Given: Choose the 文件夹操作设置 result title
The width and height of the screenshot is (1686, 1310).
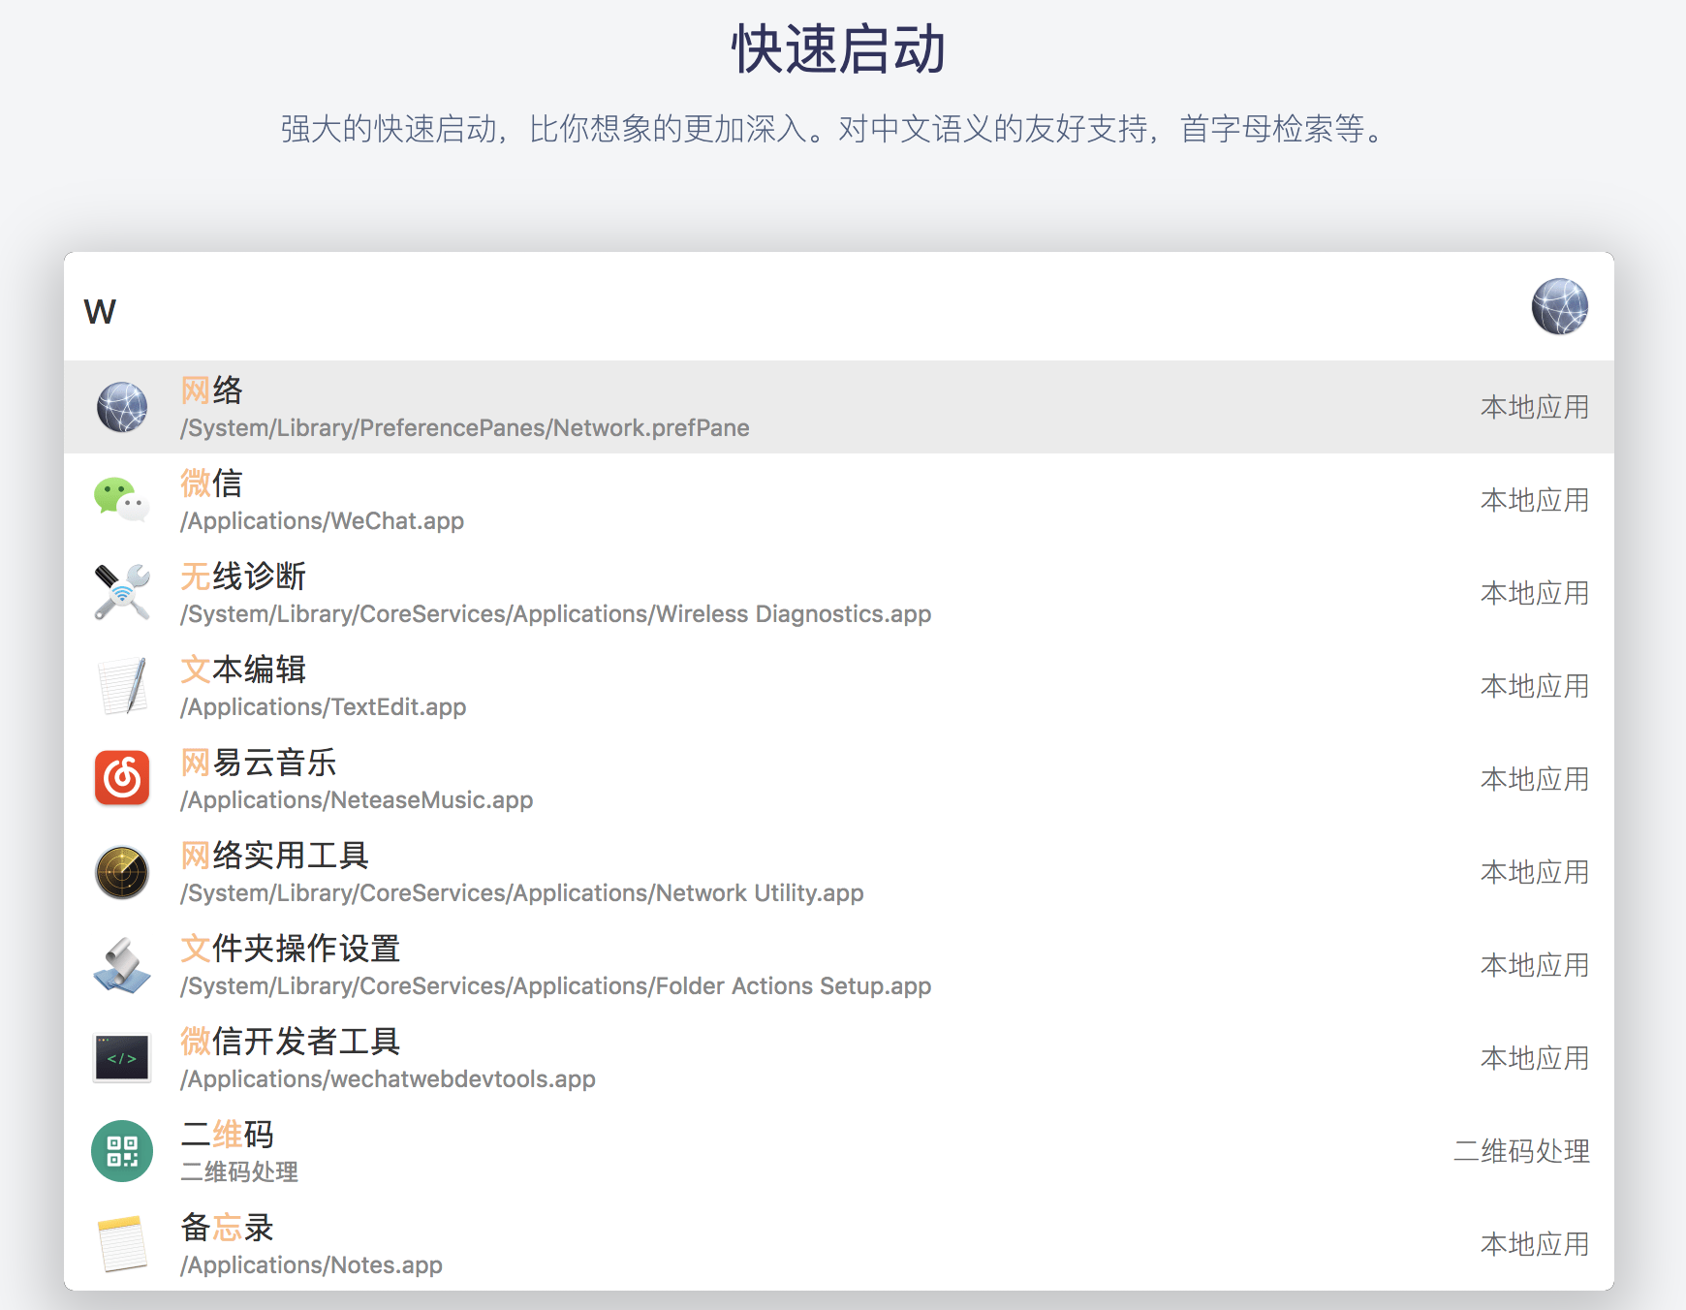Looking at the screenshot, I should 291,949.
